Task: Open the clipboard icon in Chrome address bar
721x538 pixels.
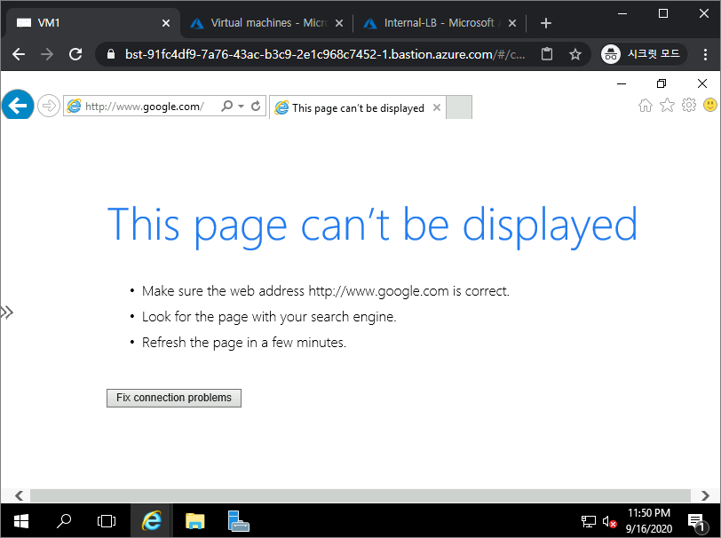Action: pyautogui.click(x=547, y=54)
